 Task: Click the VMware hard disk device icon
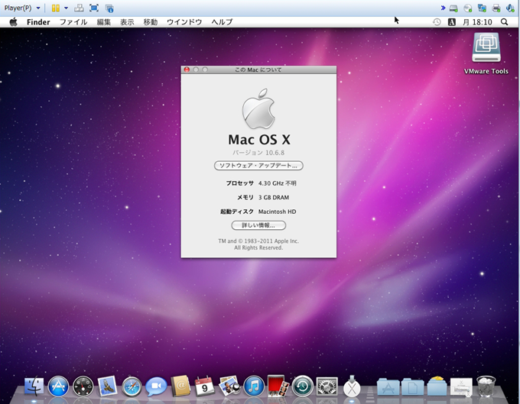(x=453, y=8)
